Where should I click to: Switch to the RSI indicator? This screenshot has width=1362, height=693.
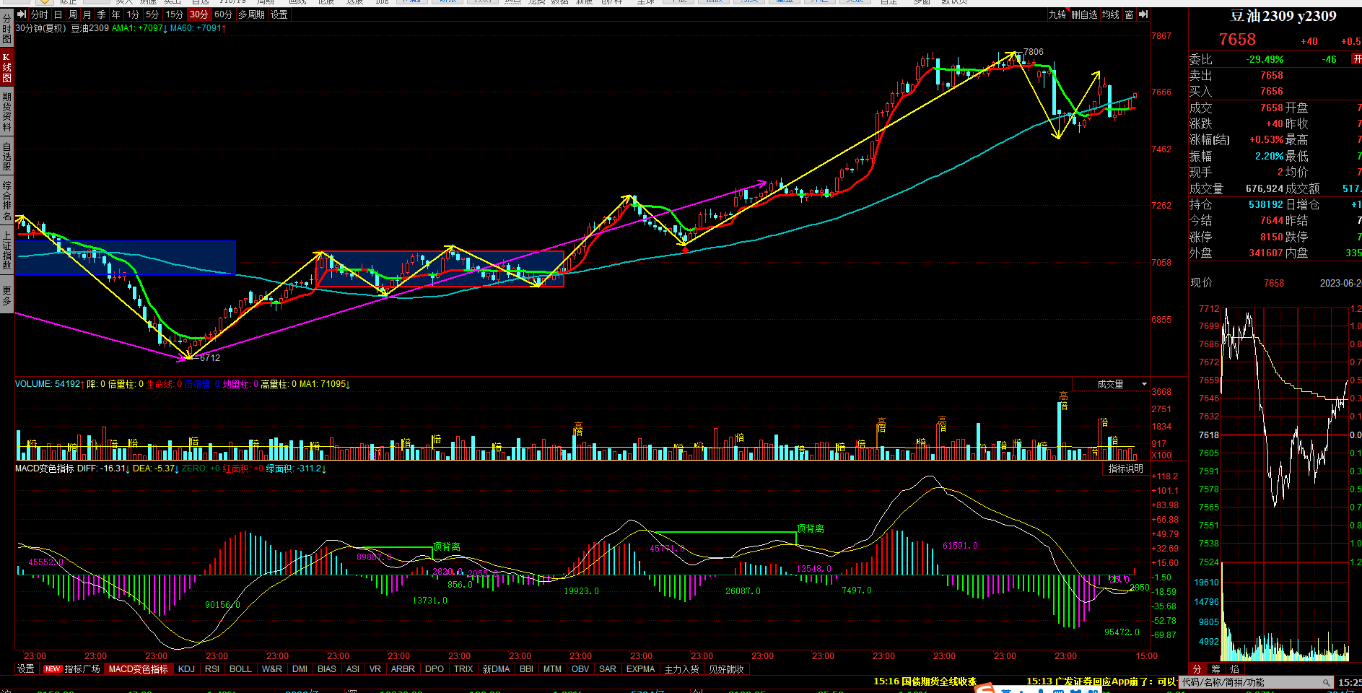pyautogui.click(x=212, y=669)
